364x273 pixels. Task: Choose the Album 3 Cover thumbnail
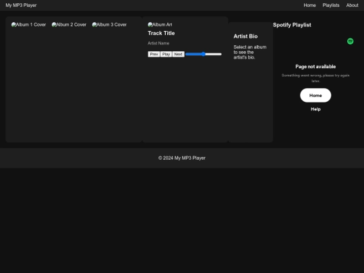pyautogui.click(x=109, y=25)
